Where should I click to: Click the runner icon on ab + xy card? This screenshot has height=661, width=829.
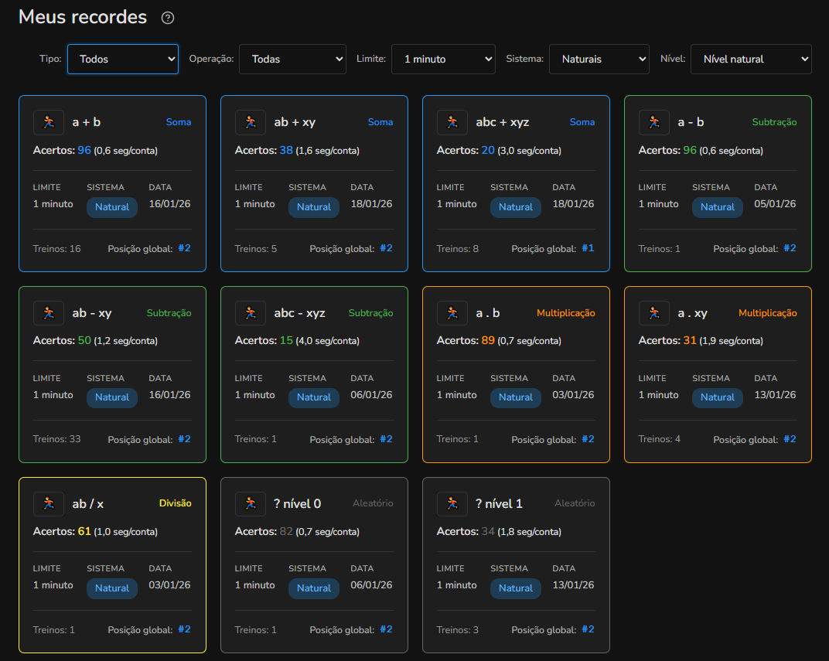click(251, 122)
